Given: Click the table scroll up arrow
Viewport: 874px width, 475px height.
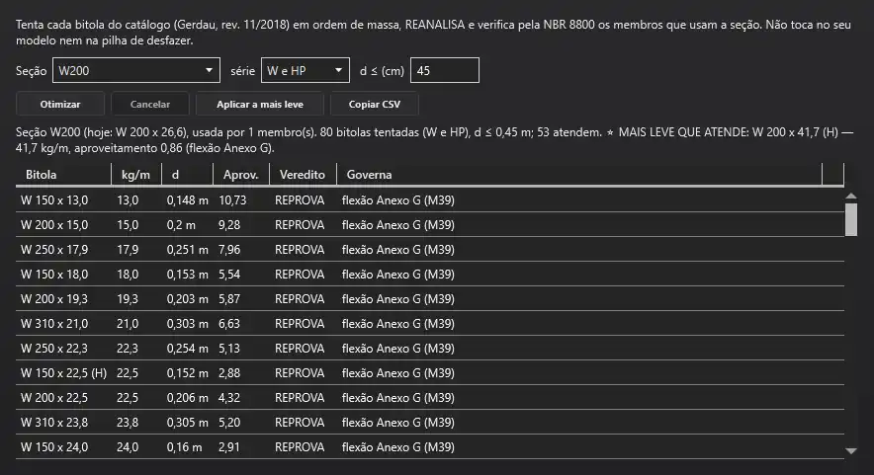Looking at the screenshot, I should [x=850, y=196].
